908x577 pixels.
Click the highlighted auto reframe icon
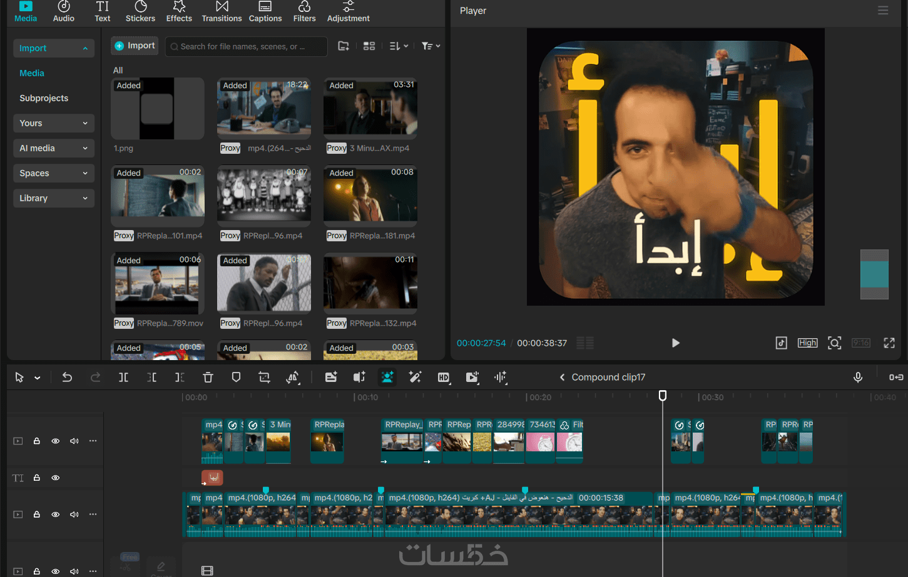[x=387, y=377]
